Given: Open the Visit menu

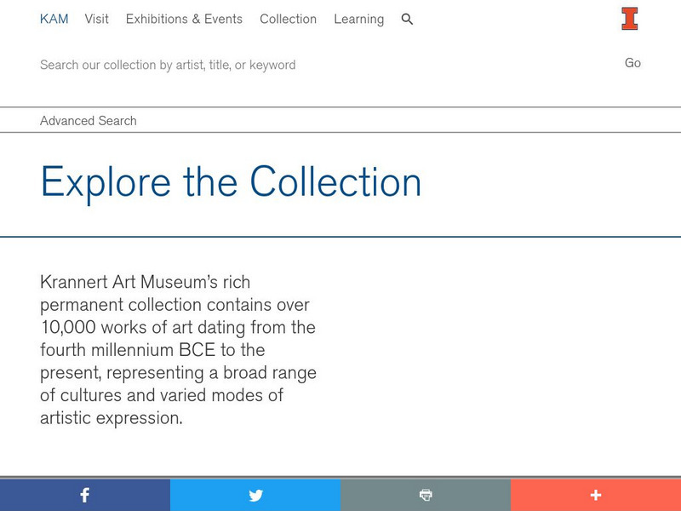Looking at the screenshot, I should (97, 19).
